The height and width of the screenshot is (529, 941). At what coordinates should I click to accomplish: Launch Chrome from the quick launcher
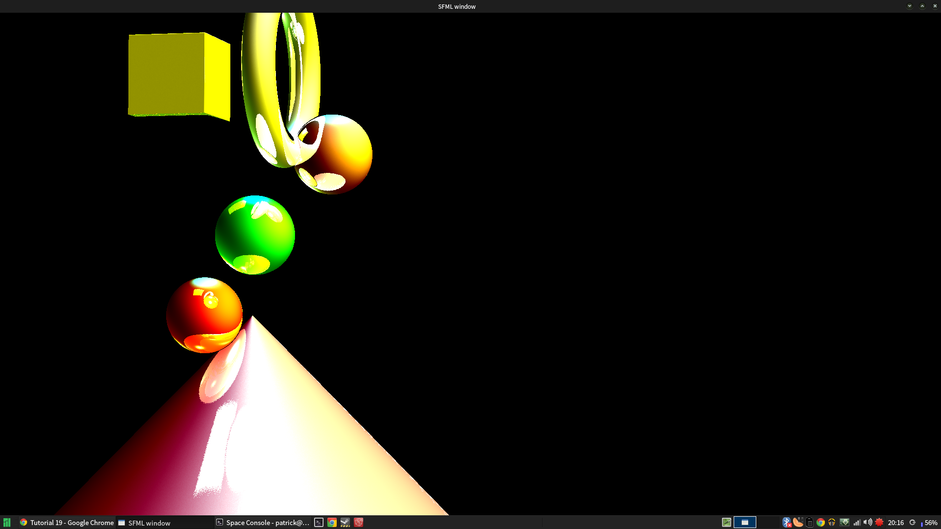332,523
